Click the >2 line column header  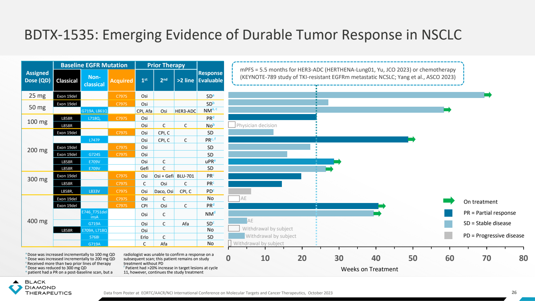(186, 81)
